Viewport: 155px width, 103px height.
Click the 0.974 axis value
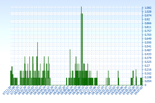(148, 15)
